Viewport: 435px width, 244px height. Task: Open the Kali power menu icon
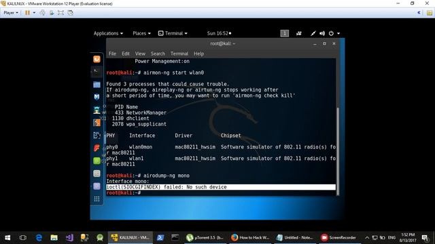coord(331,33)
